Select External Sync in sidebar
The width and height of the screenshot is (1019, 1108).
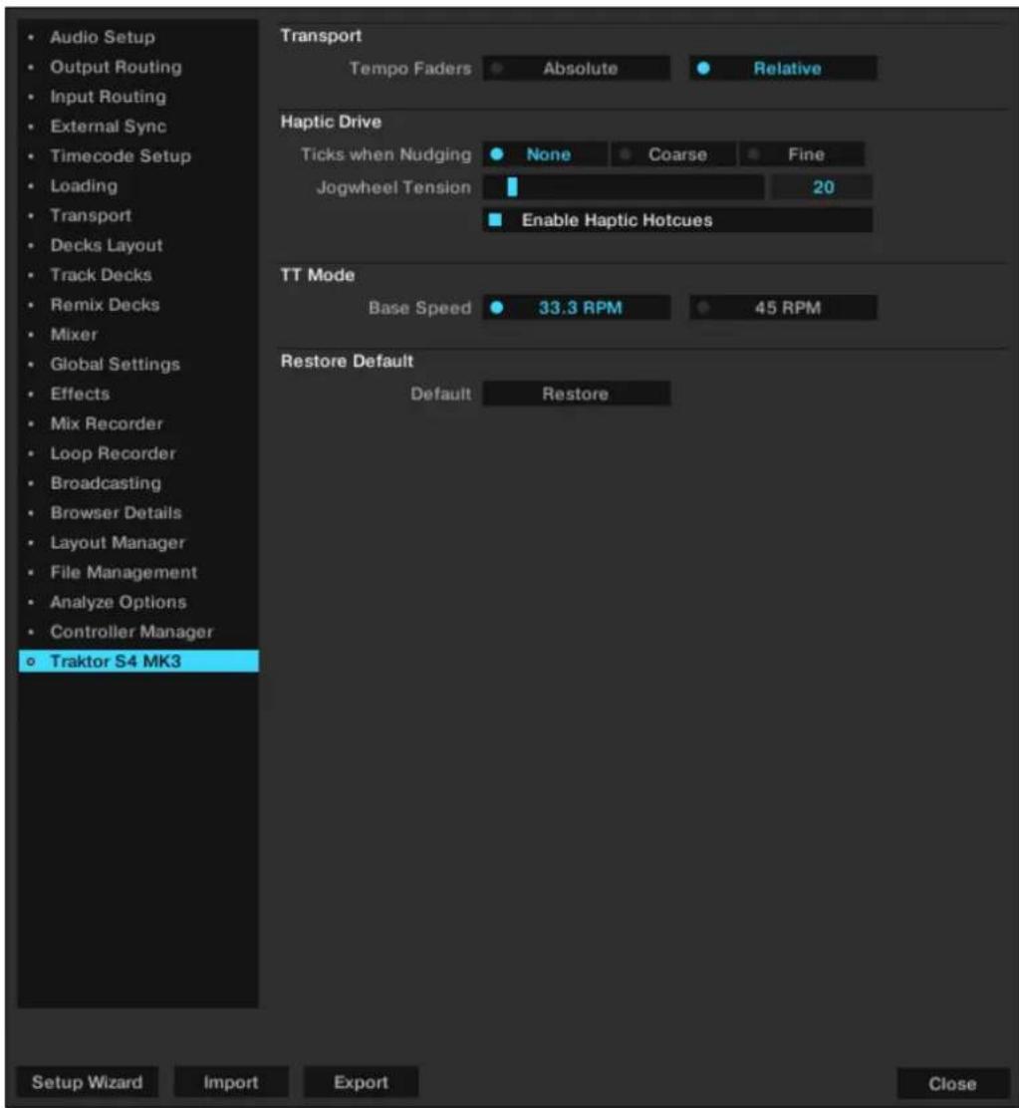137,127
